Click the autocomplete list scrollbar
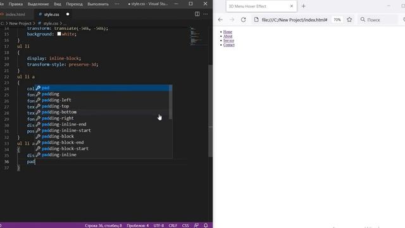405x228 pixels. click(x=170, y=102)
